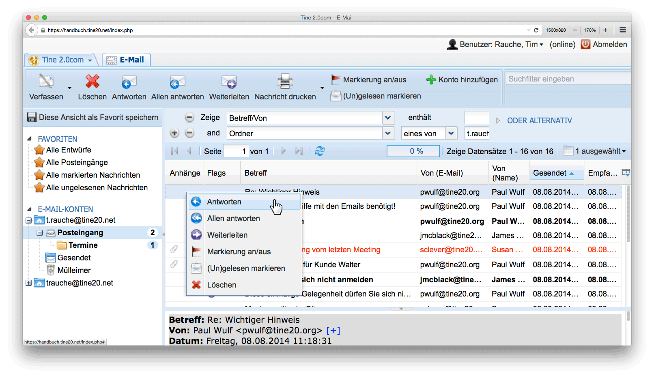Choose Antworten in context menu
The image size is (654, 378).
coord(244,202)
